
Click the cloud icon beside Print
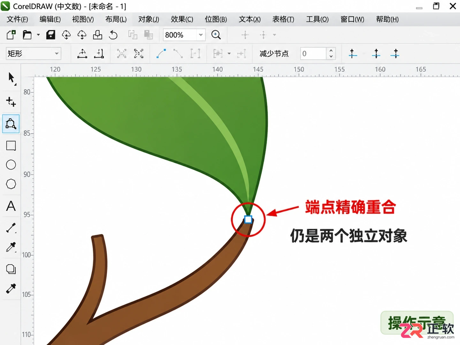pyautogui.click(x=82, y=34)
